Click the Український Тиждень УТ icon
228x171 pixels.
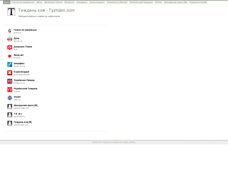point(10,90)
